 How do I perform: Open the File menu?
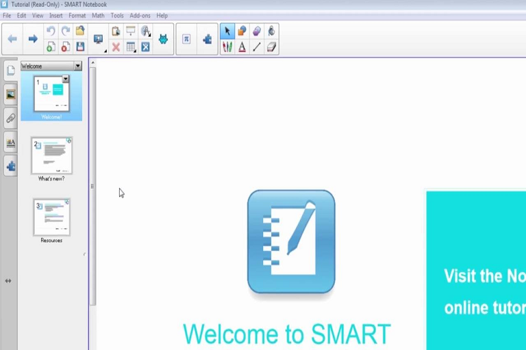[x=7, y=16]
